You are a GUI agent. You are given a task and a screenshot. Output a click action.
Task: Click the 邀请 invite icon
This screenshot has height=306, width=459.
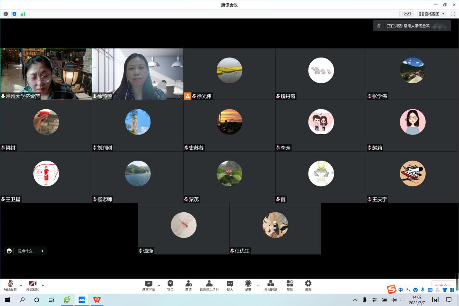tap(188, 284)
